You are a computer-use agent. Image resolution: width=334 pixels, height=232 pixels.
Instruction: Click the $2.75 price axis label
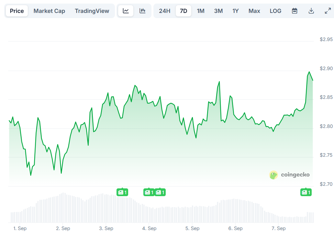pyautogui.click(x=326, y=155)
